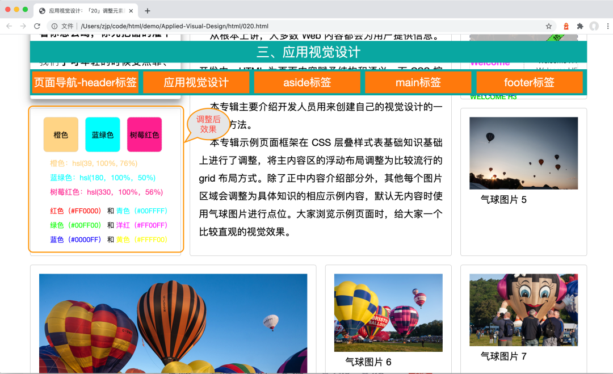613x374 pixels.
Task: Focus the address bar with the file URL
Action: [x=174, y=26]
